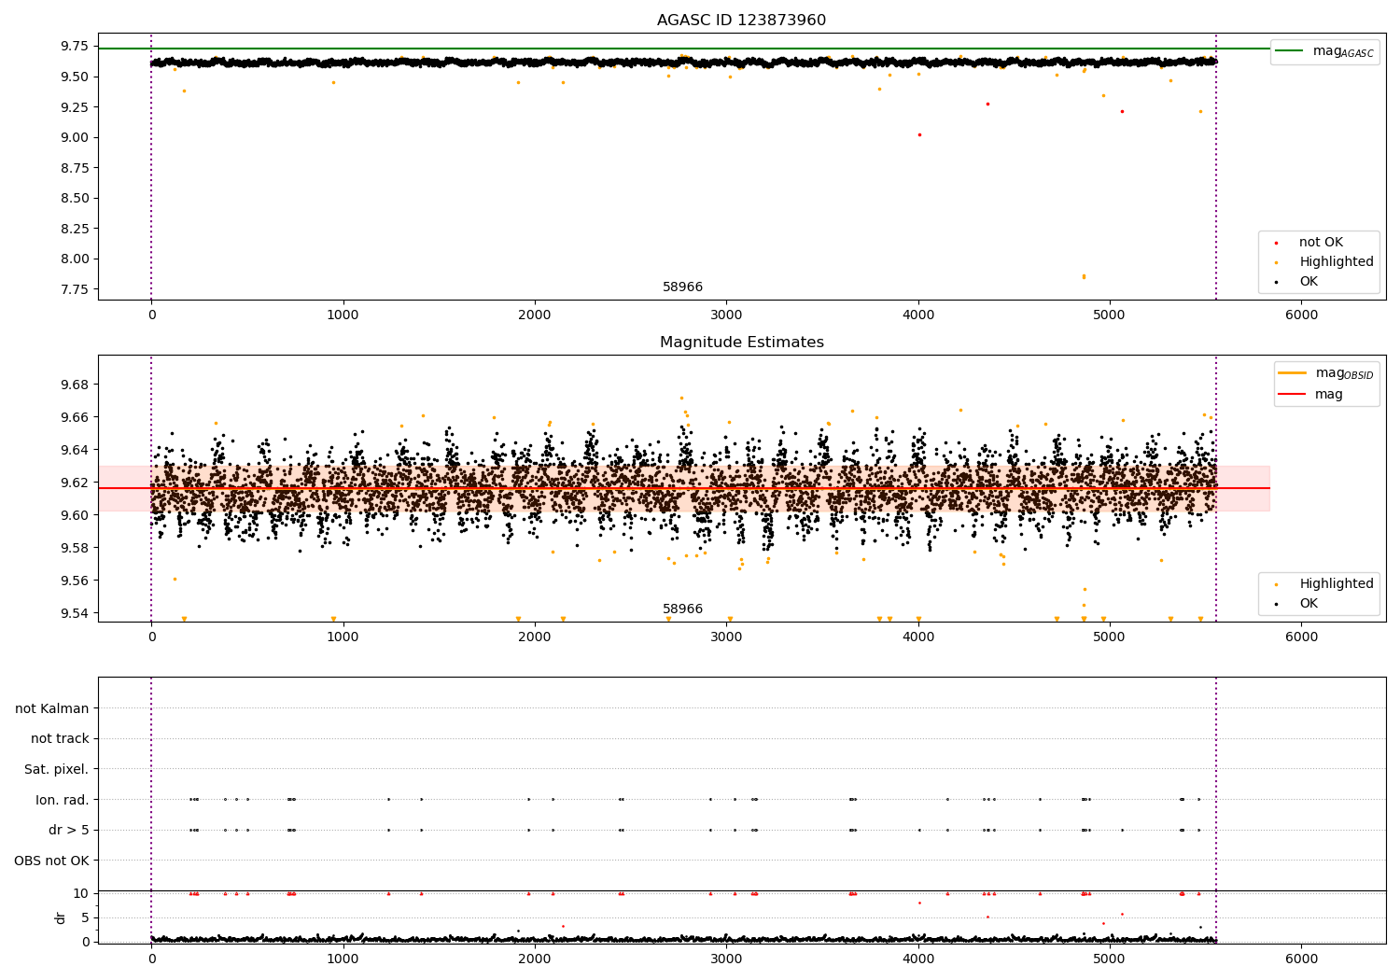
Task: Click the 3000 x-tick under the Magnitude Estimates plot
Action: 726,637
